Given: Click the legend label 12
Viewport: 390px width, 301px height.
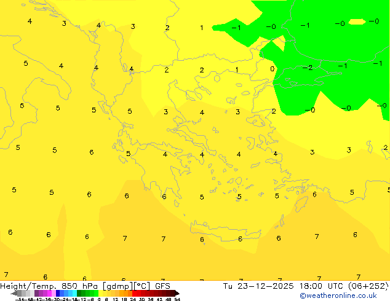Looking at the screenshot, I should [x=116, y=299].
